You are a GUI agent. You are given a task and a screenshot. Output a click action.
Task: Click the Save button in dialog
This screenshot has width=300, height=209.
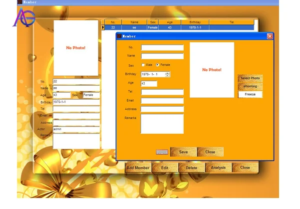coord(183,152)
